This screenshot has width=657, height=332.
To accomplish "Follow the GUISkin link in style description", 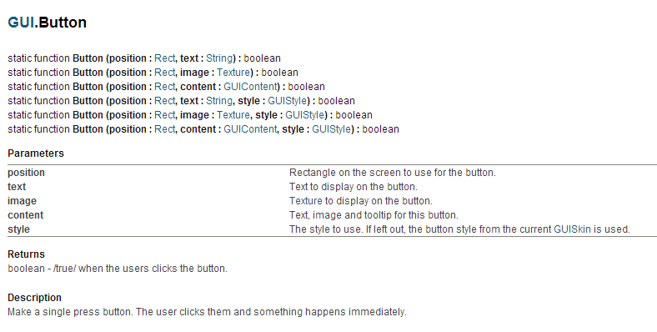I will pos(572,229).
